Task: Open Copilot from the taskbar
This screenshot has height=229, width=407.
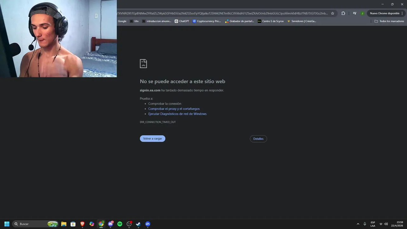Action: click(x=92, y=224)
